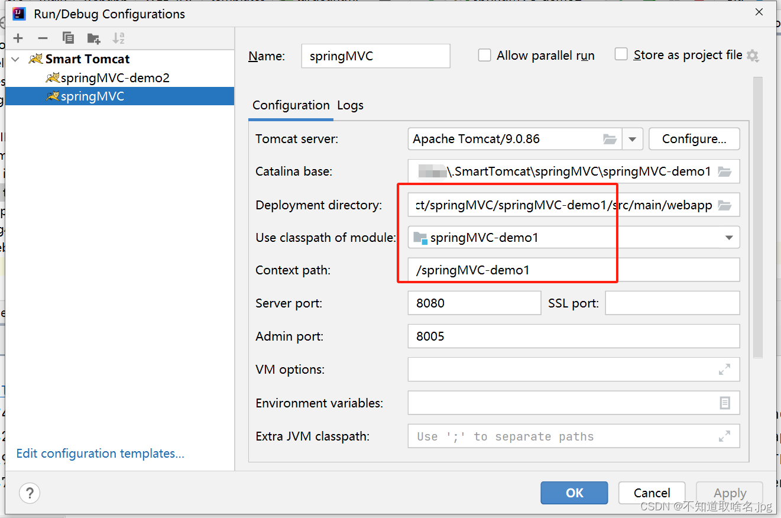Change the Server port value 8080
Image resolution: width=781 pixels, height=518 pixels.
pyautogui.click(x=474, y=303)
